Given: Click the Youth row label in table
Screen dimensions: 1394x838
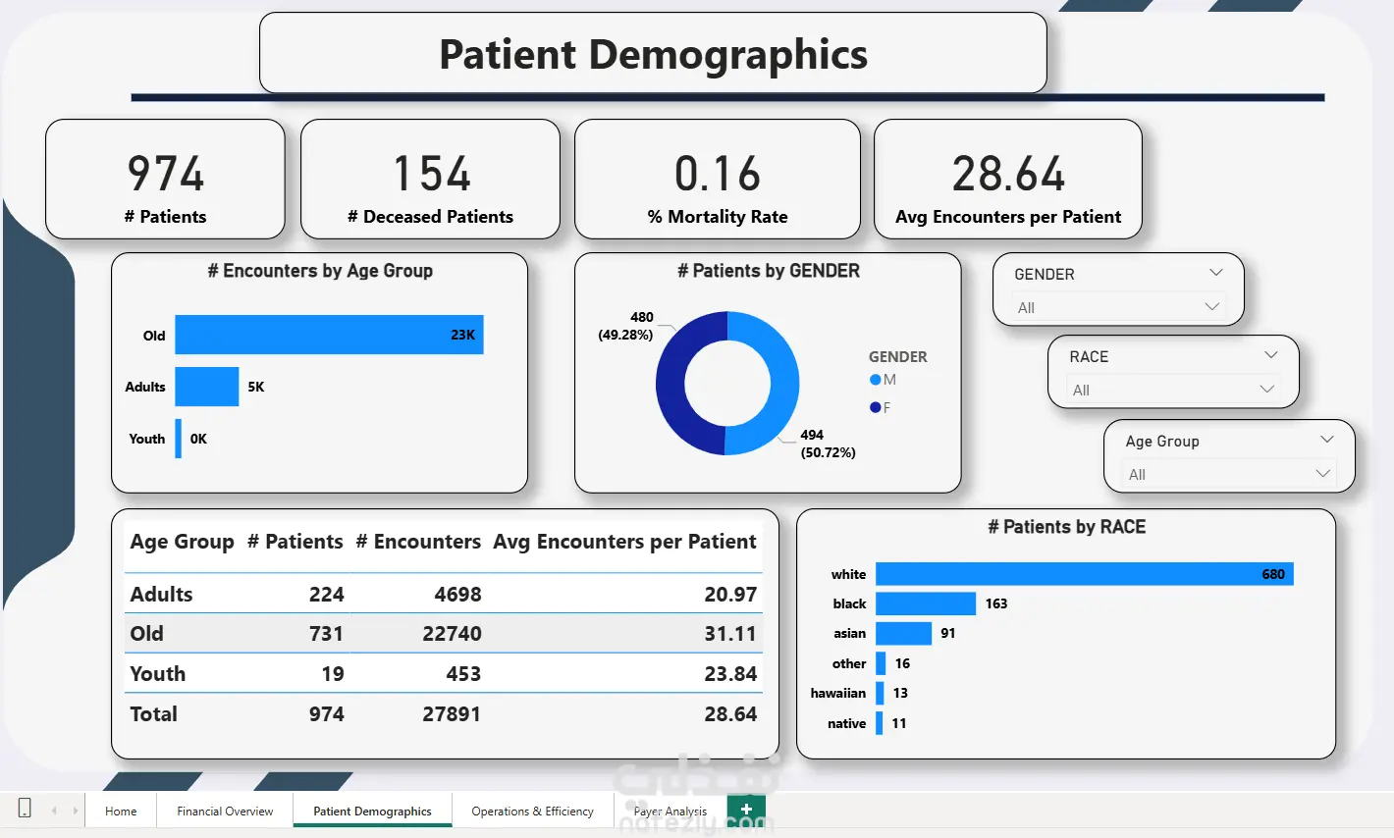Looking at the screenshot, I should tap(157, 674).
